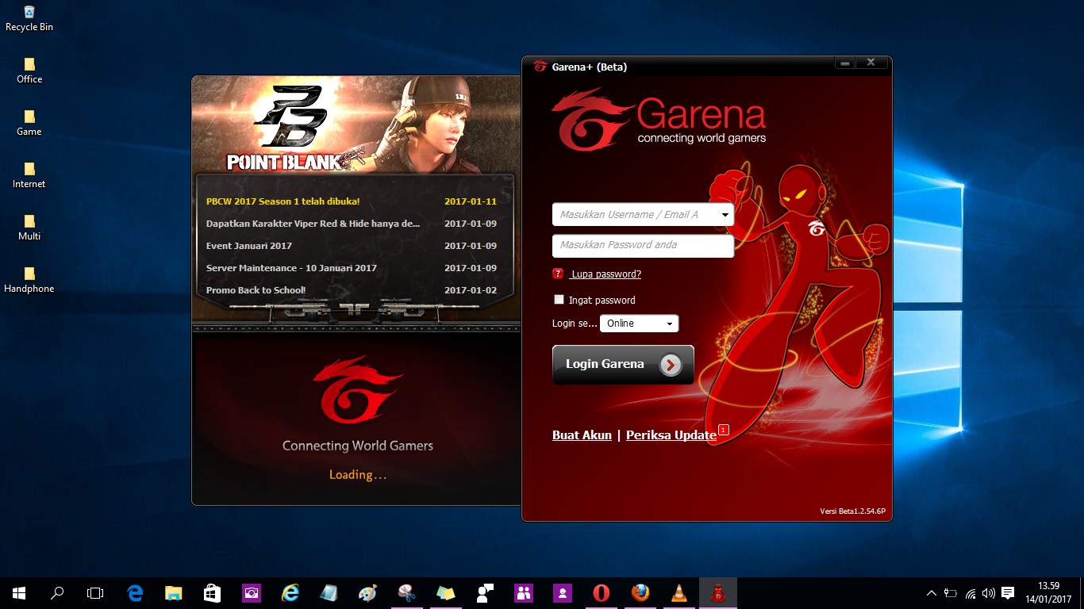Close the Garena+ (Beta) window

click(x=871, y=63)
